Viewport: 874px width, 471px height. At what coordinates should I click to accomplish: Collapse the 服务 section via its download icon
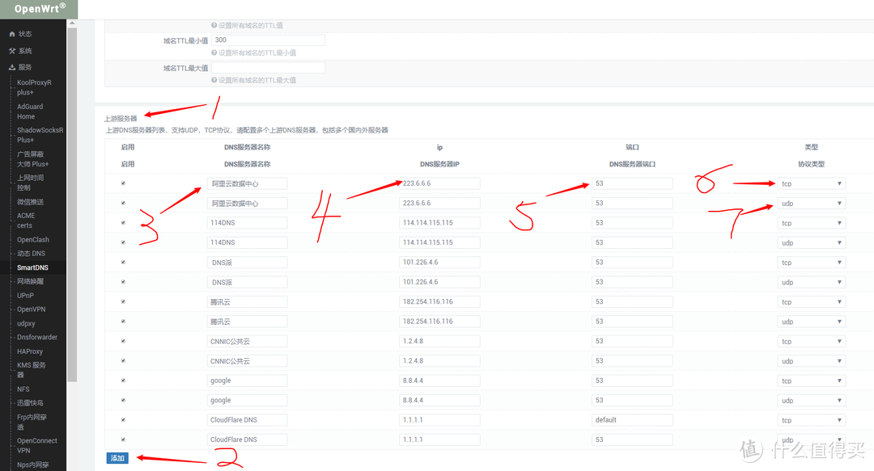(12, 67)
